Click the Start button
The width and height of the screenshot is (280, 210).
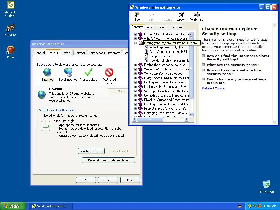[x=13, y=206]
